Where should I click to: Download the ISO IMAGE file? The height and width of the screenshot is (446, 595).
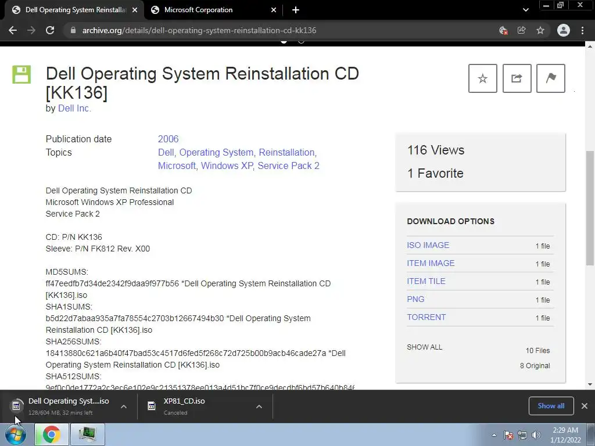pyautogui.click(x=428, y=246)
